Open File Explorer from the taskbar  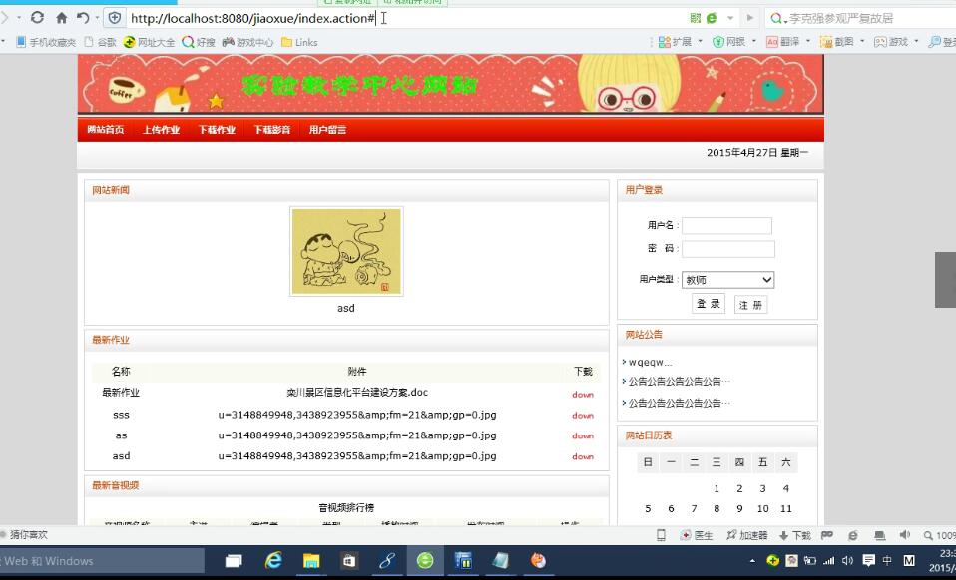coord(311,560)
